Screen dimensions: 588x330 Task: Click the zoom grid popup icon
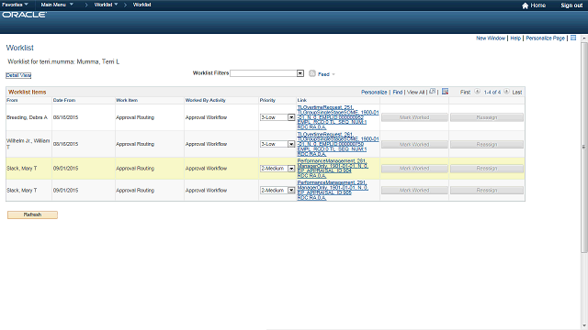[433, 92]
